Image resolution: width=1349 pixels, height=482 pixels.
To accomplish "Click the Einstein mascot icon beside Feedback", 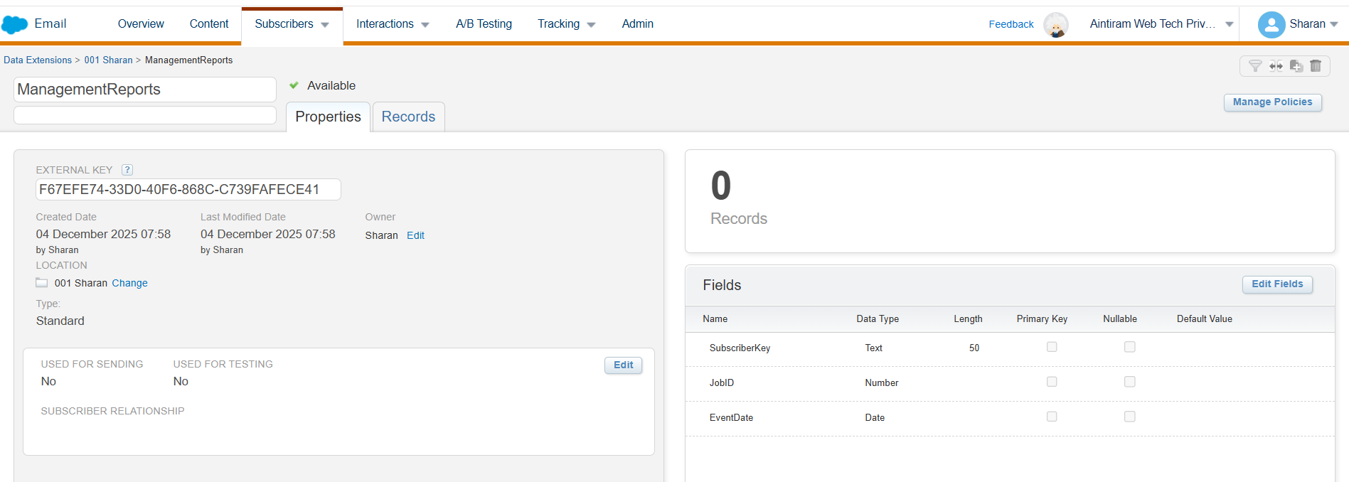I will point(1056,25).
